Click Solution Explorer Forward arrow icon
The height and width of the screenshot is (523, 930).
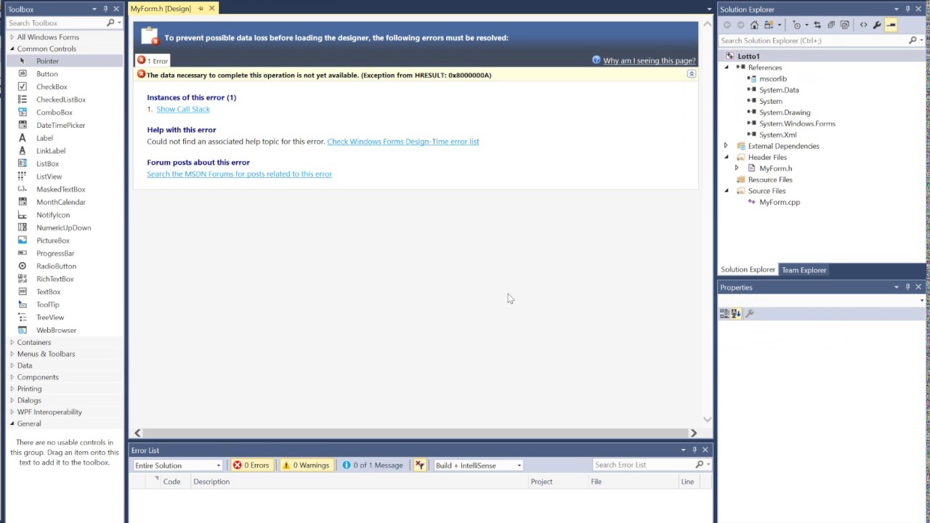point(740,25)
